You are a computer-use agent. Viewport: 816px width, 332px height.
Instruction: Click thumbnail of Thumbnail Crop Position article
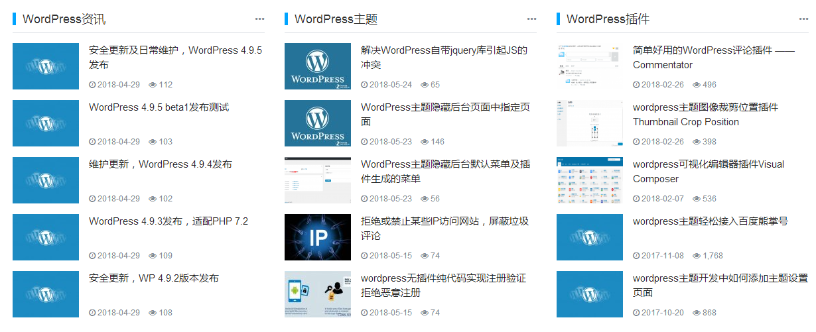(590, 123)
